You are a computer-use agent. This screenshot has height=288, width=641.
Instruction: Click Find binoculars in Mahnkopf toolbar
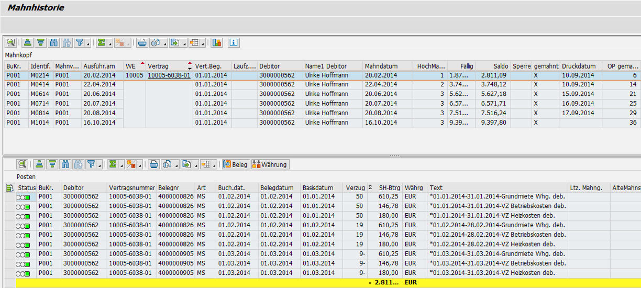coord(53,42)
